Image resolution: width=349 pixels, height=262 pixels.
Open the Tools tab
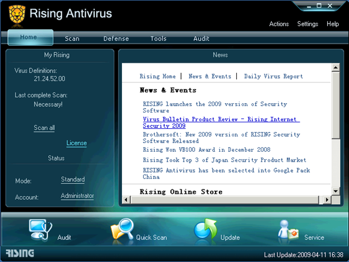click(x=159, y=39)
